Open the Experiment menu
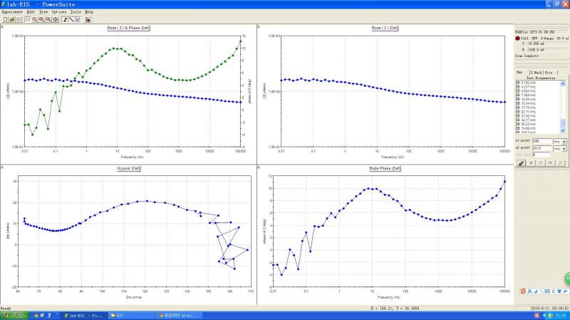The image size is (570, 320). (12, 11)
